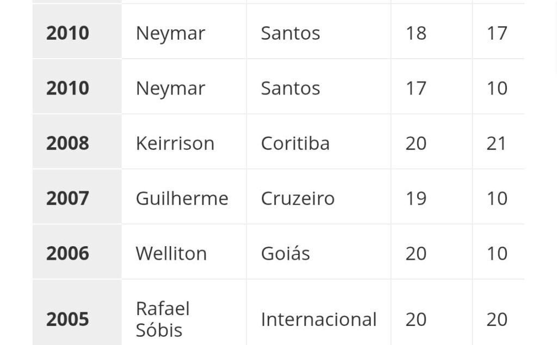Select the 2005 year cell
The image size is (557, 345).
(67, 319)
